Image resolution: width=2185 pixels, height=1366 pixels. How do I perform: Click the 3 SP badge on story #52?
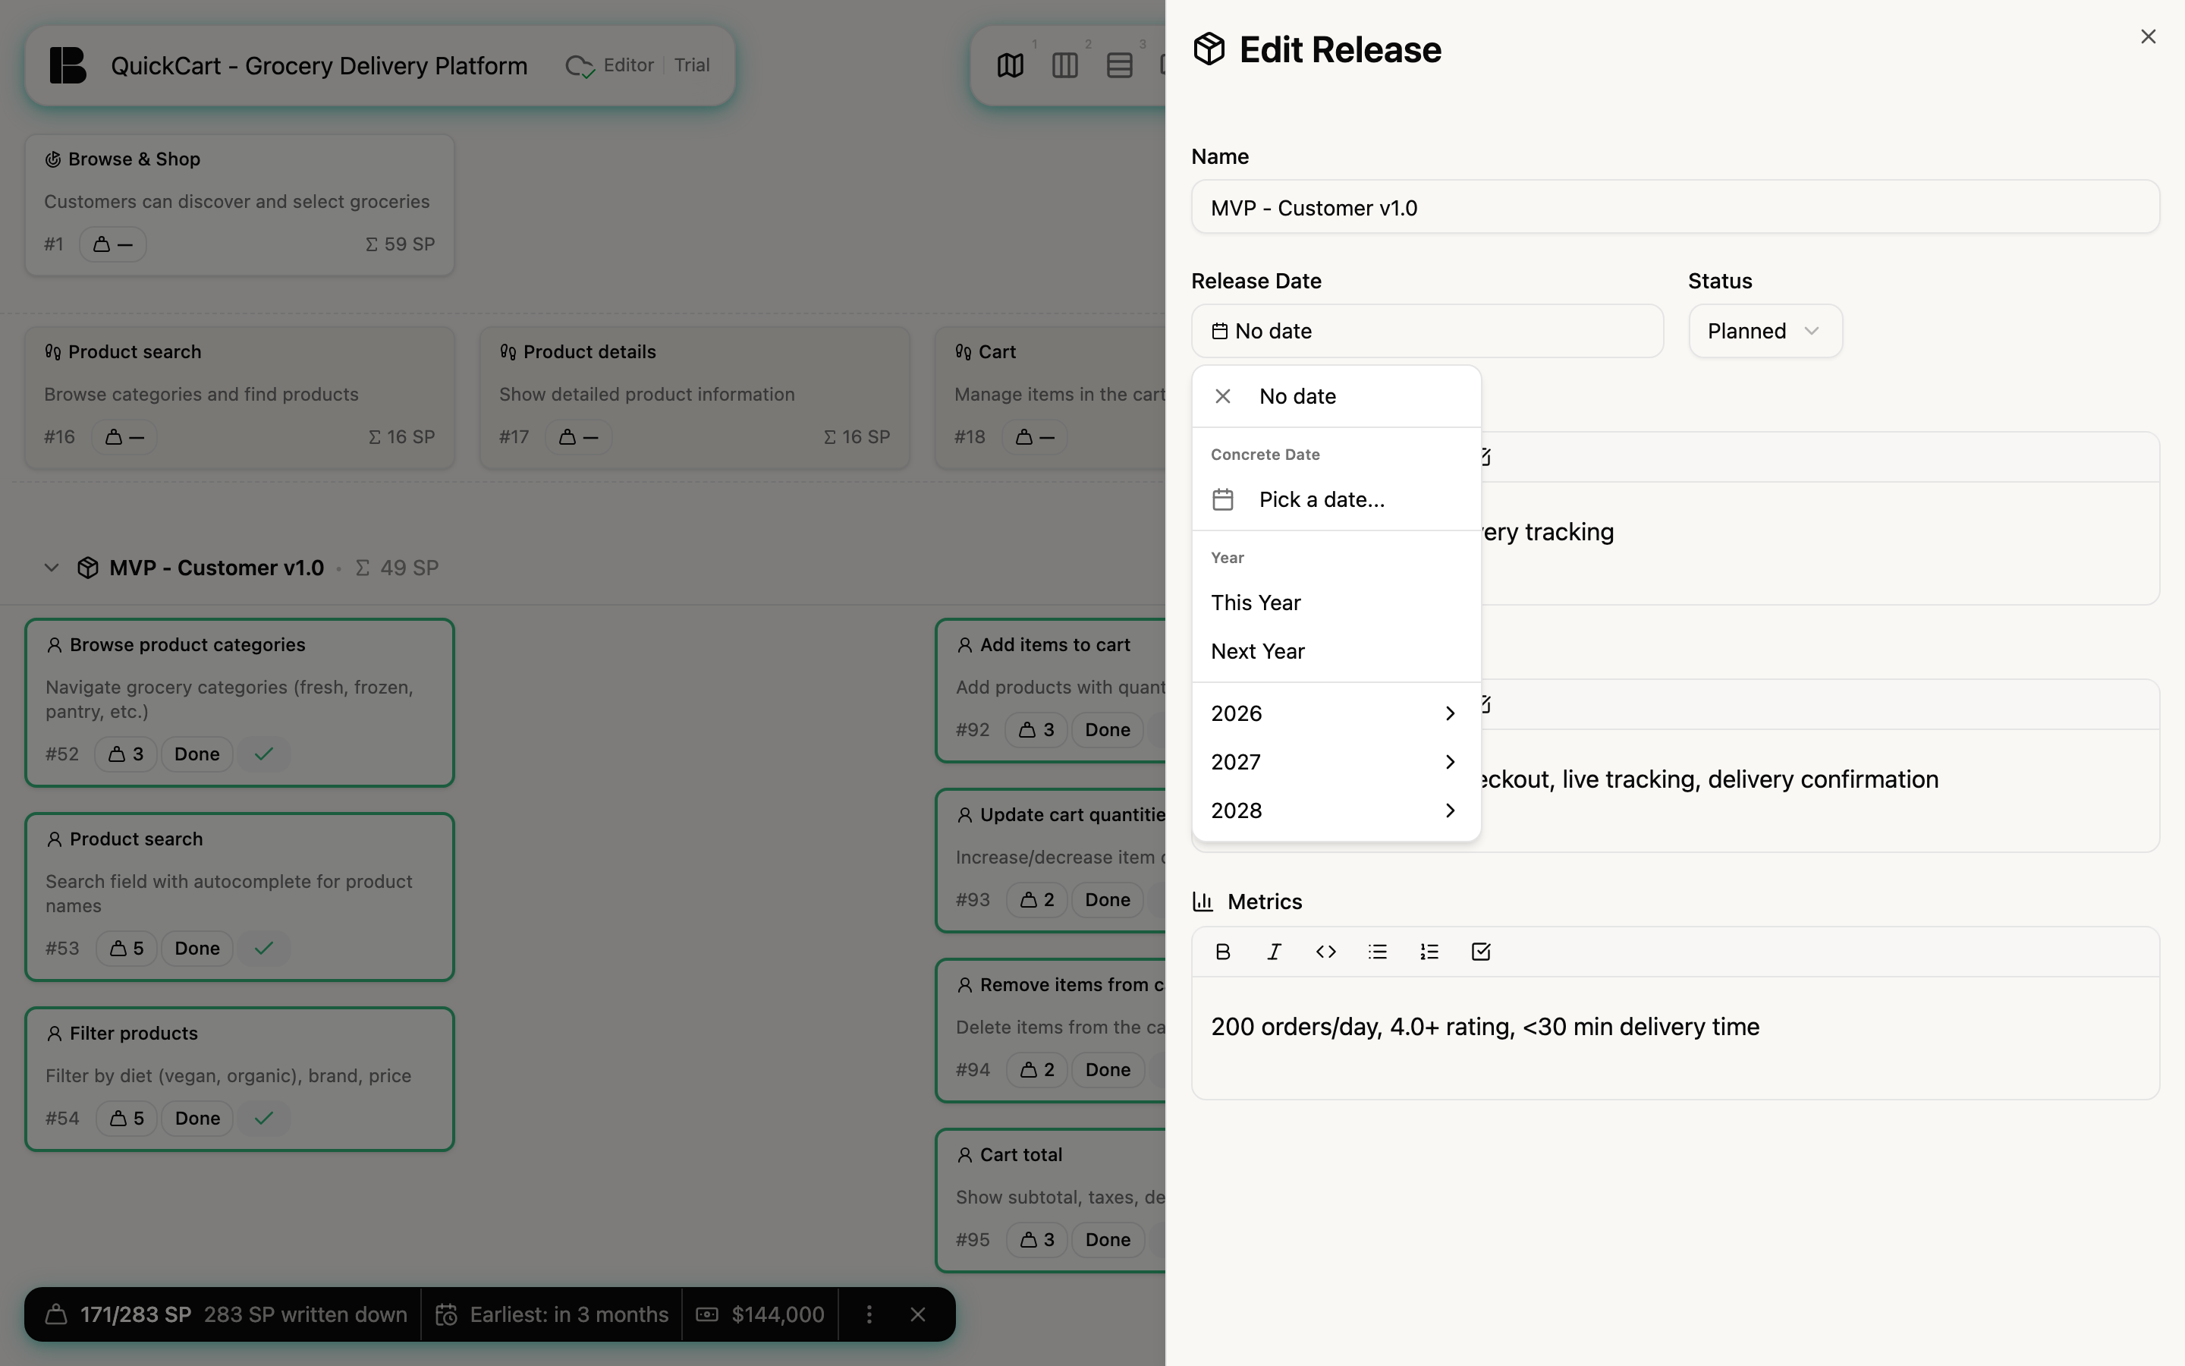127,754
